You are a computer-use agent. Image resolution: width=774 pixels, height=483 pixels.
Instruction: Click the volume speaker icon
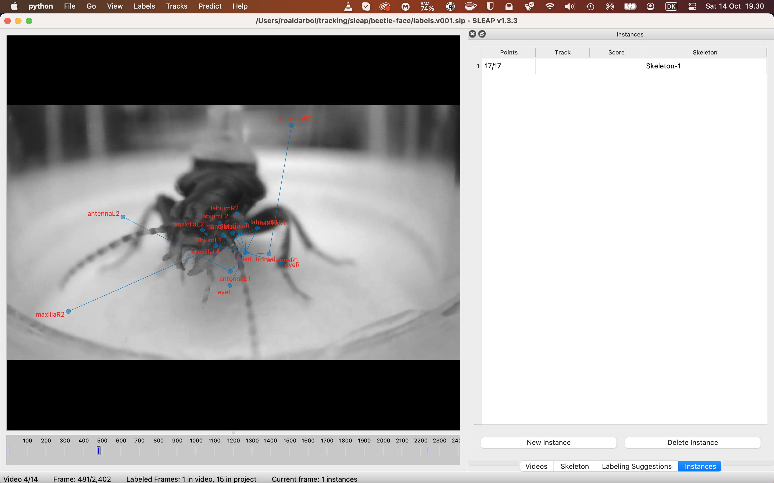click(x=570, y=6)
